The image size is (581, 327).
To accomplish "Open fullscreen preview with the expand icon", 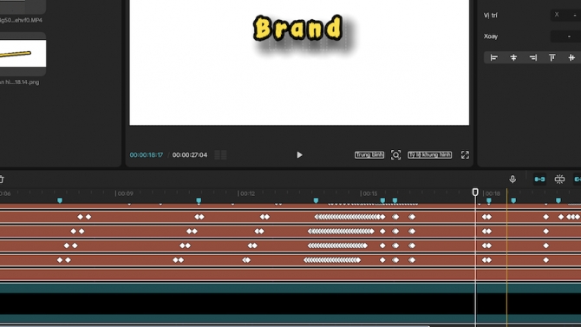I will [465, 155].
